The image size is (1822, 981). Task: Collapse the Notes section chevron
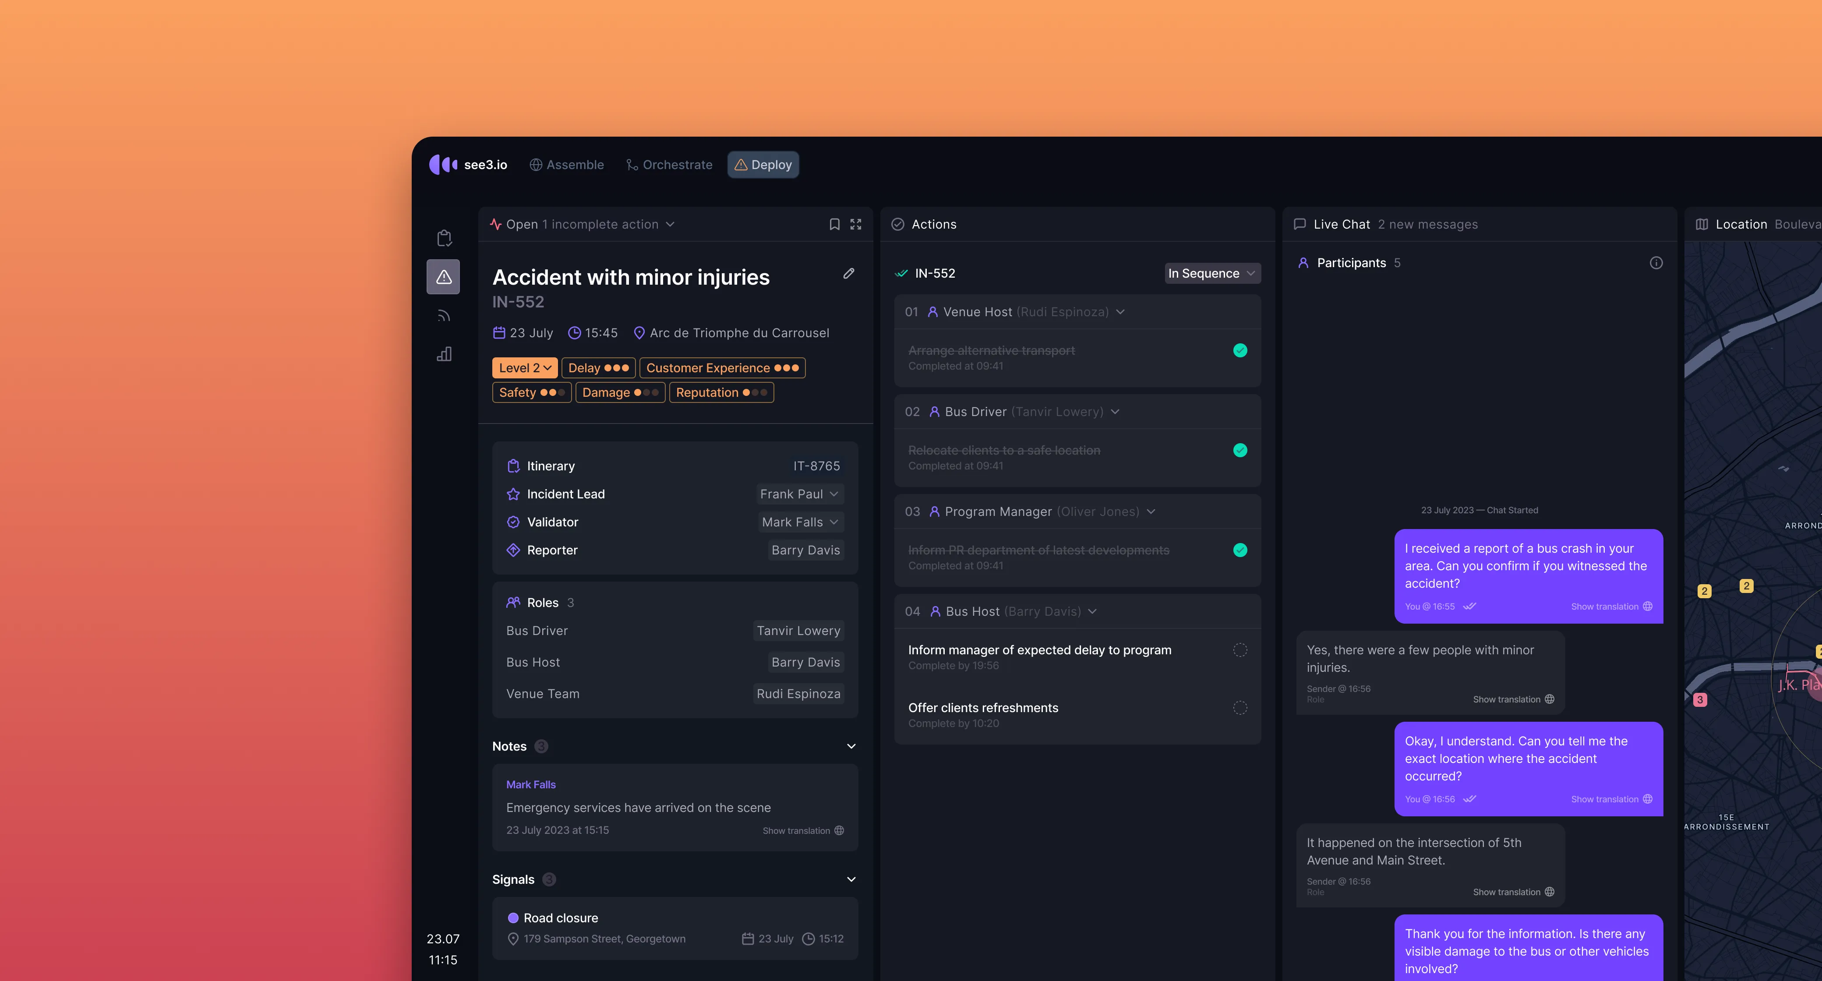(851, 746)
